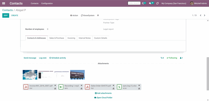Open the conversations icon with badge 29
The width and height of the screenshot is (209, 101).
point(151,3)
